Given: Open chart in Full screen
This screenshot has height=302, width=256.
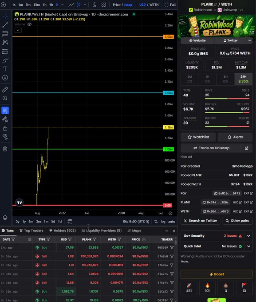Looking at the screenshot, I should pos(170,4).
